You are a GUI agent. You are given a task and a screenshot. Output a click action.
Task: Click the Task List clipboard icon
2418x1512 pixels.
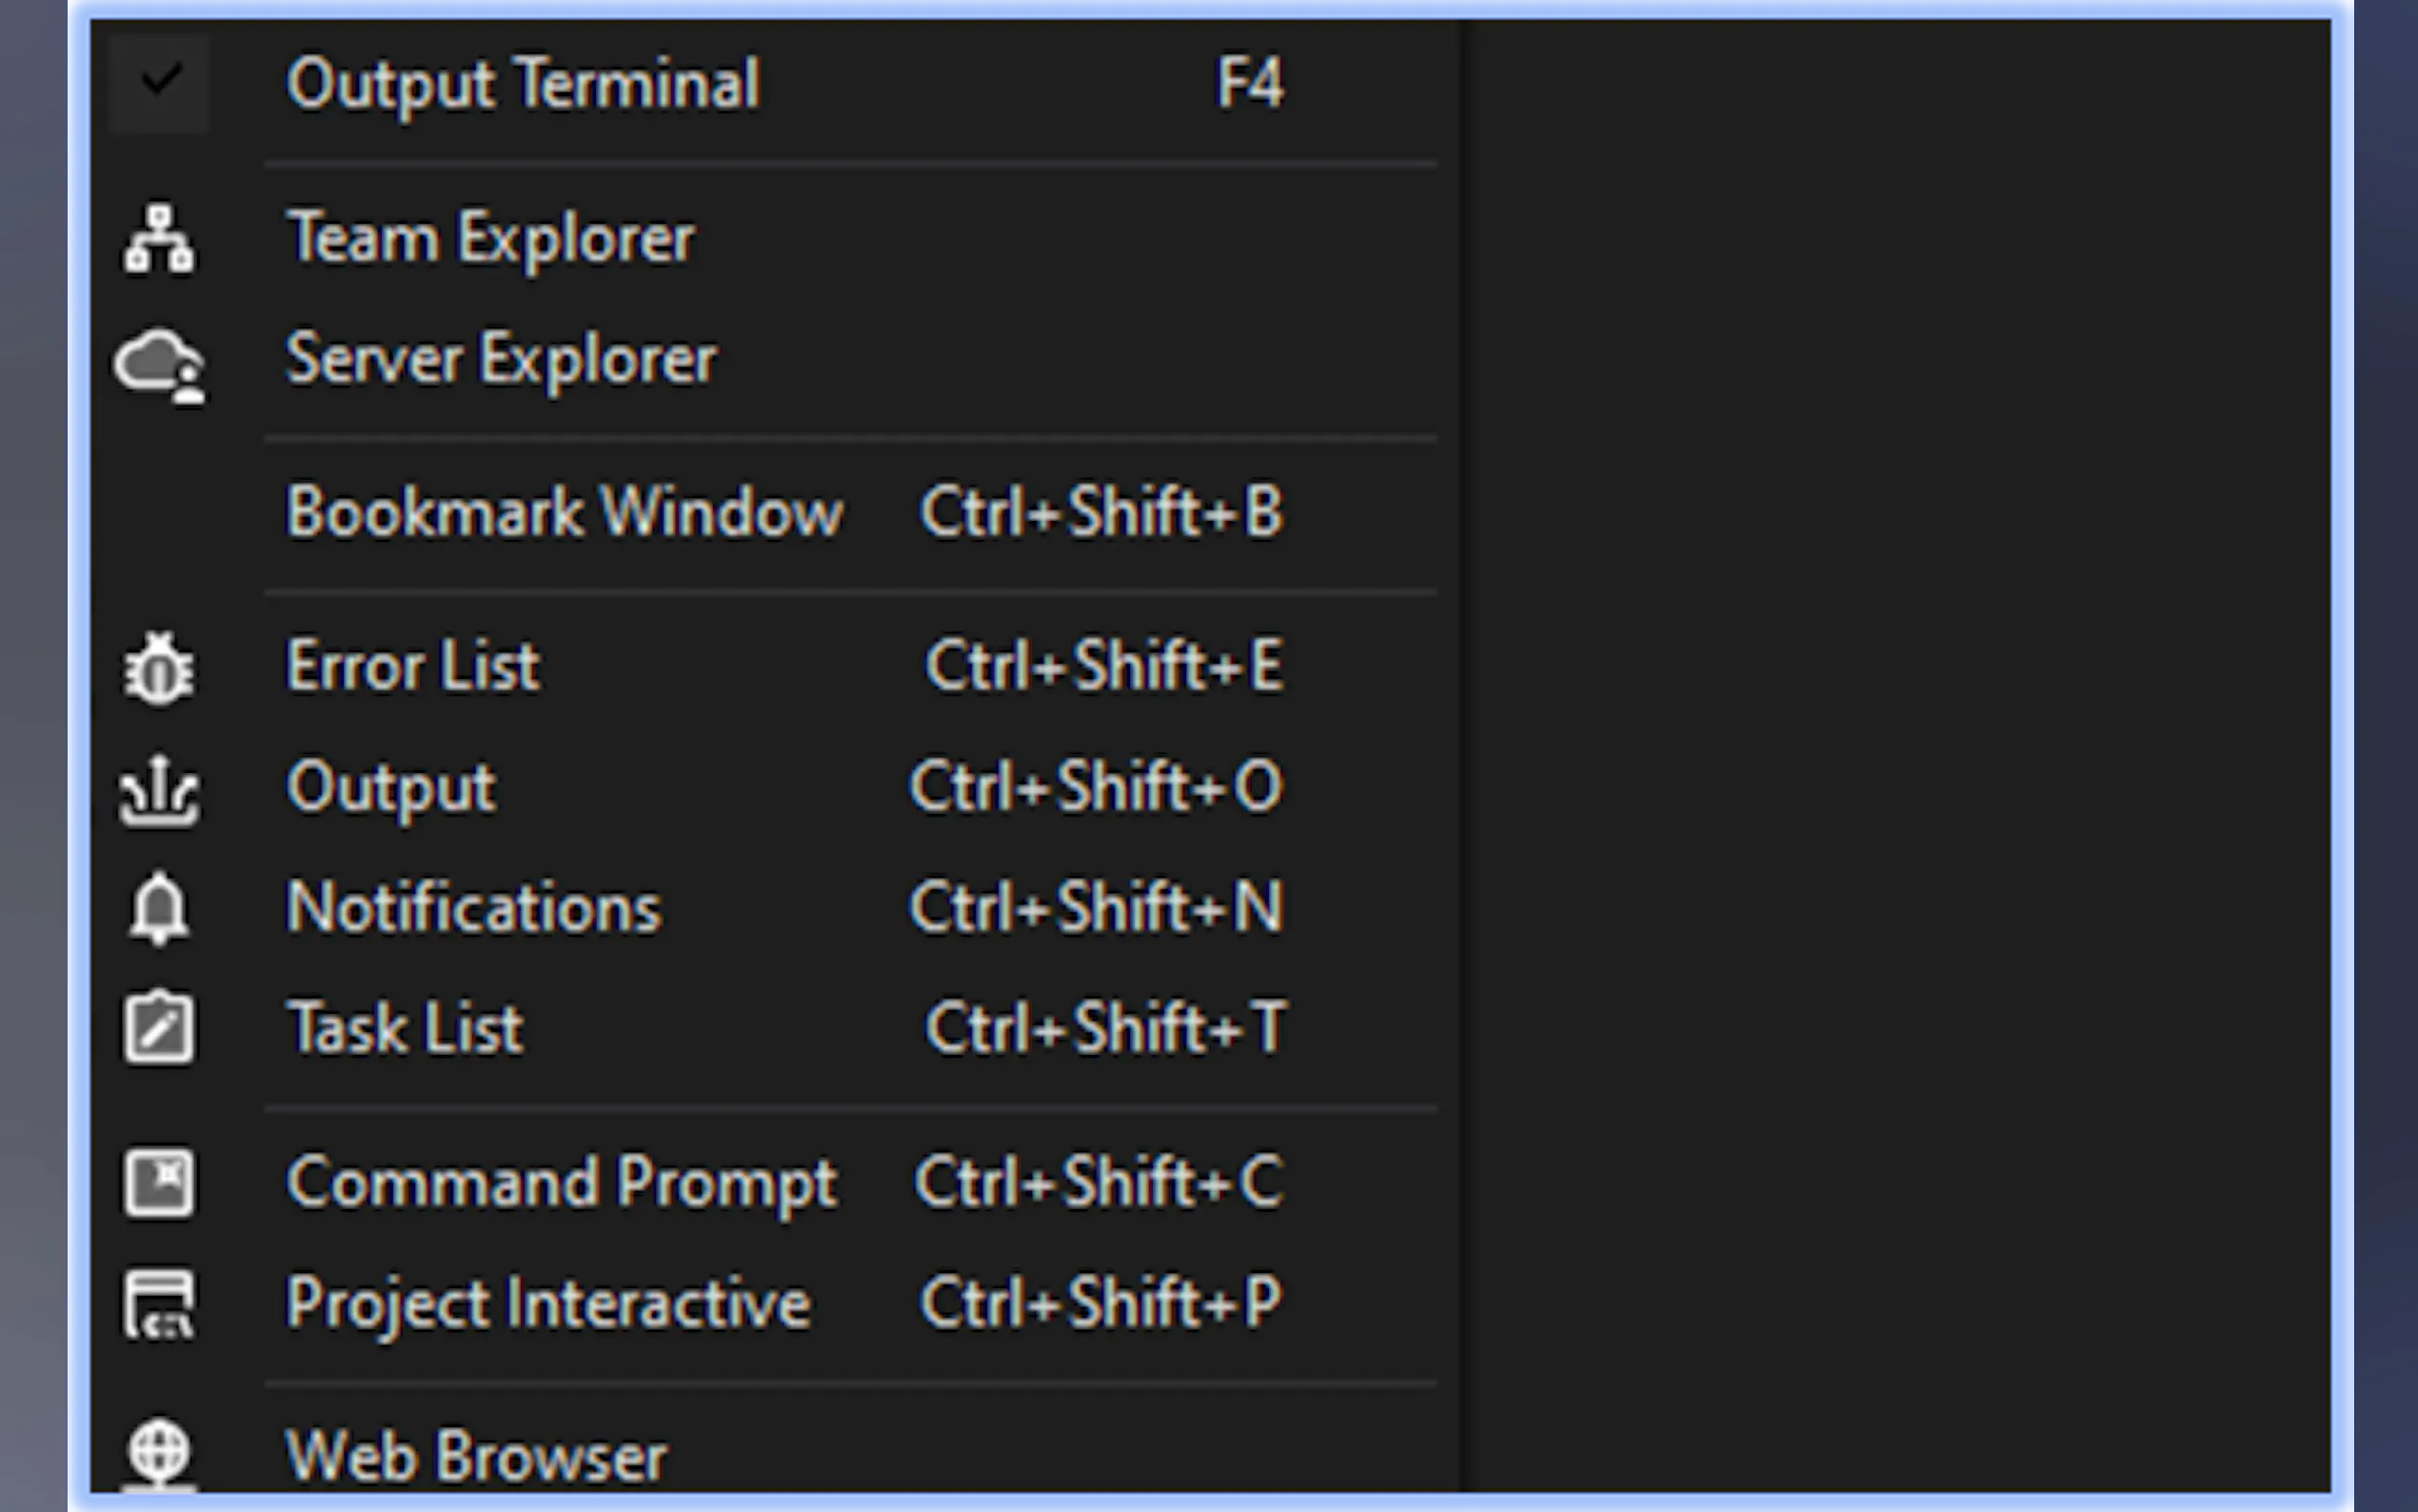pyautogui.click(x=159, y=1027)
